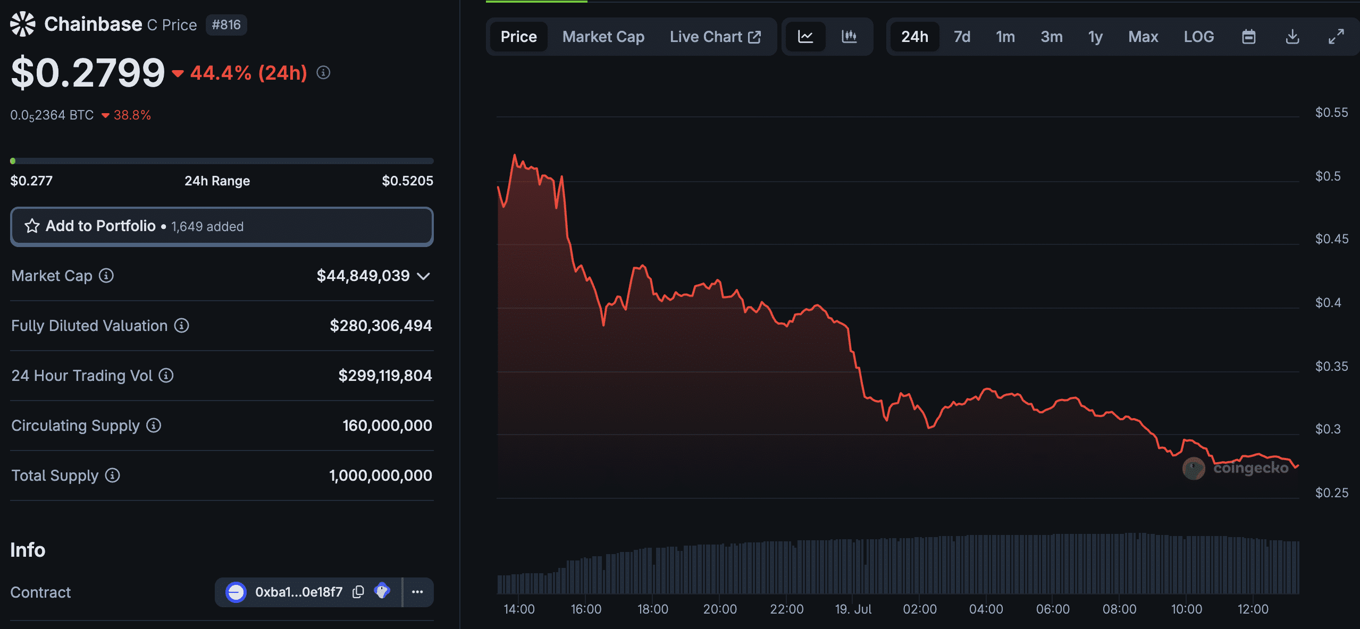Open the calendar date range picker
The width and height of the screenshot is (1360, 629).
(x=1249, y=37)
